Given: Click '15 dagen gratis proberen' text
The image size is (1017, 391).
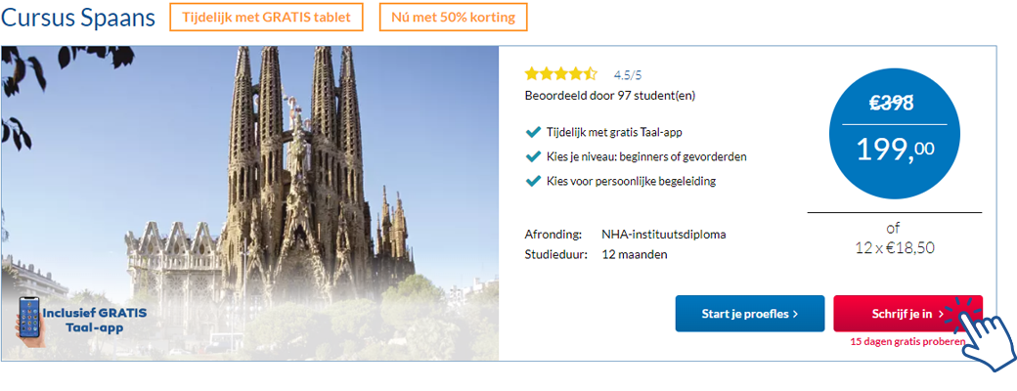Looking at the screenshot, I should [x=907, y=342].
